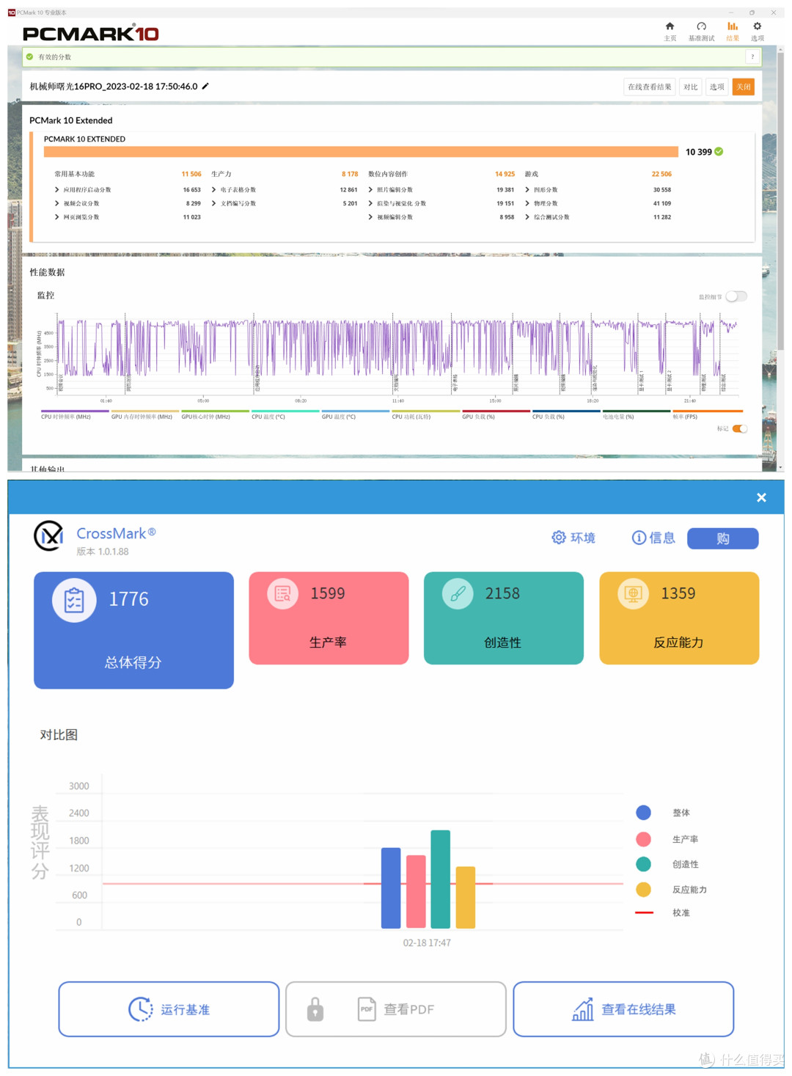The width and height of the screenshot is (792, 1076).
Task: Click the CrossMark logo icon
Action: 49,536
